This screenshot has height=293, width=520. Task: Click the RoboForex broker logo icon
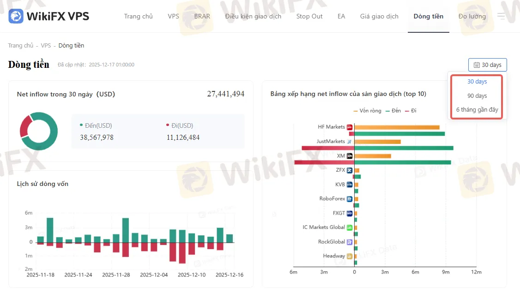point(350,199)
